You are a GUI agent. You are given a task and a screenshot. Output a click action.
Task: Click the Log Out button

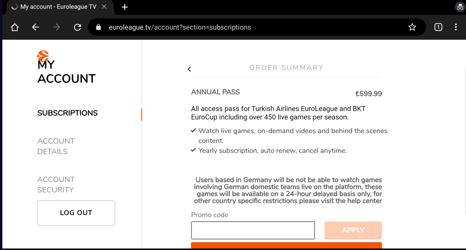click(x=76, y=213)
